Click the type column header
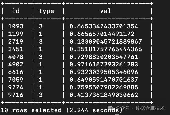 [x=46, y=11]
